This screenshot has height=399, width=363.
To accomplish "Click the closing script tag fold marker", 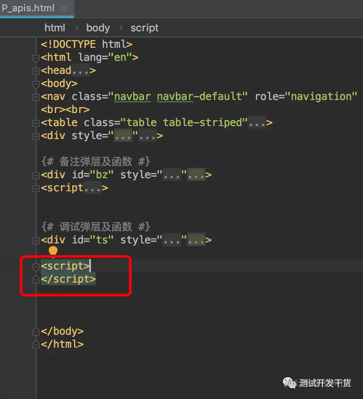I will pyautogui.click(x=36, y=279).
